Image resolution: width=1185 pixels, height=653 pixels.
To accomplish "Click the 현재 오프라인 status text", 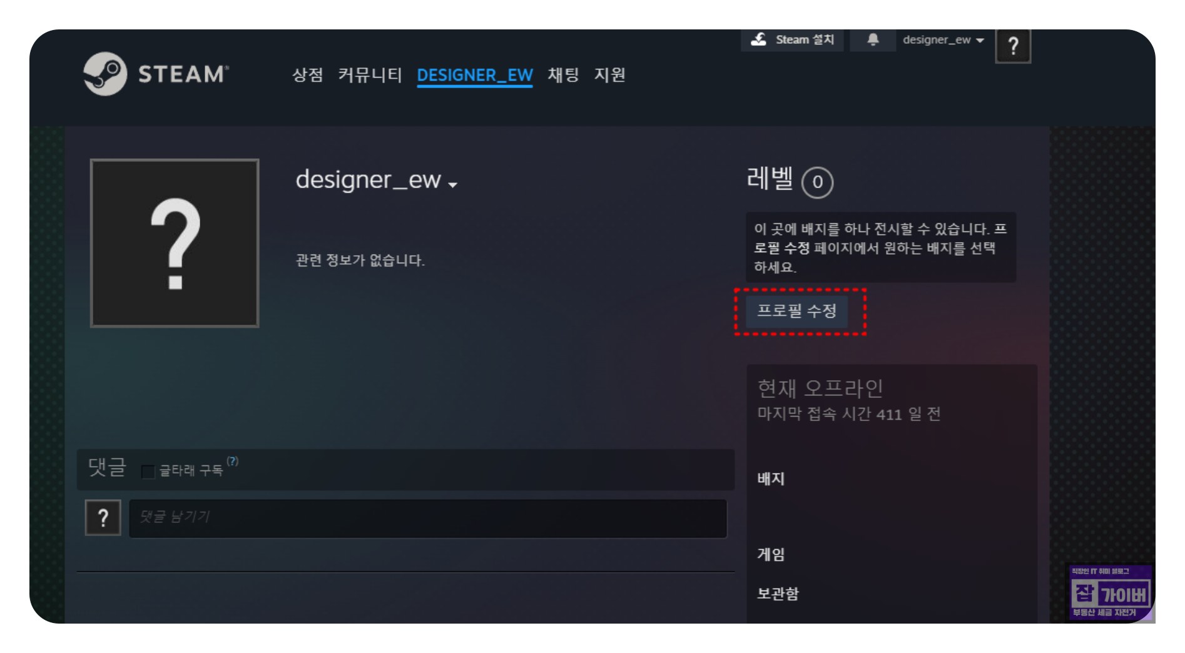I will click(x=820, y=388).
